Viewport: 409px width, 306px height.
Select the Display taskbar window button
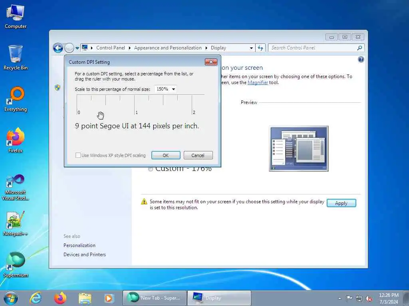point(219,298)
